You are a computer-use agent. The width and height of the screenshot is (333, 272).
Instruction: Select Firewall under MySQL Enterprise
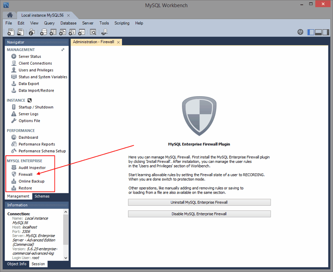[25, 175]
